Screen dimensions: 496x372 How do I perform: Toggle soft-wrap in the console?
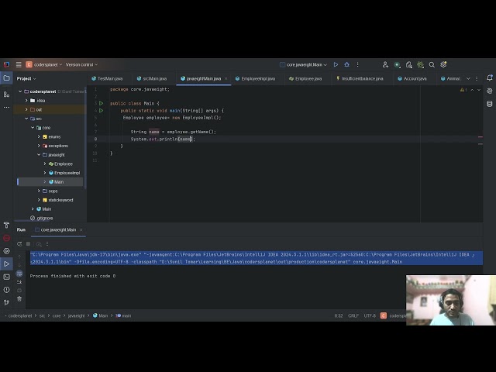19,274
